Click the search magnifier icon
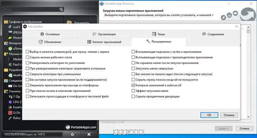257x138 pixels. click(61, 10)
